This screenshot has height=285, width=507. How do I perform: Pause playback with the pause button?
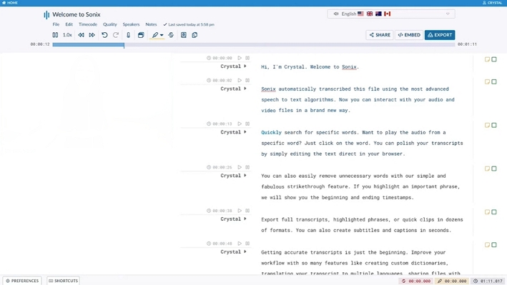click(55, 35)
